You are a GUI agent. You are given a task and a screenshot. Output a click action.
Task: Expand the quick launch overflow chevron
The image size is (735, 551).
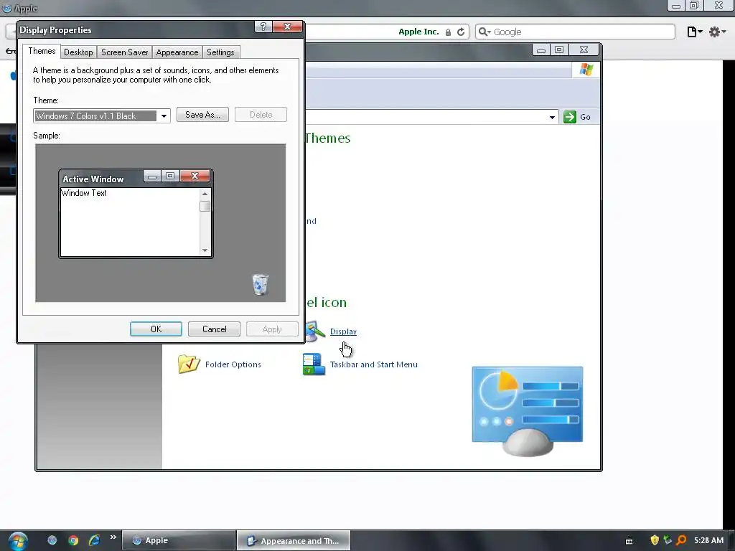113,537
